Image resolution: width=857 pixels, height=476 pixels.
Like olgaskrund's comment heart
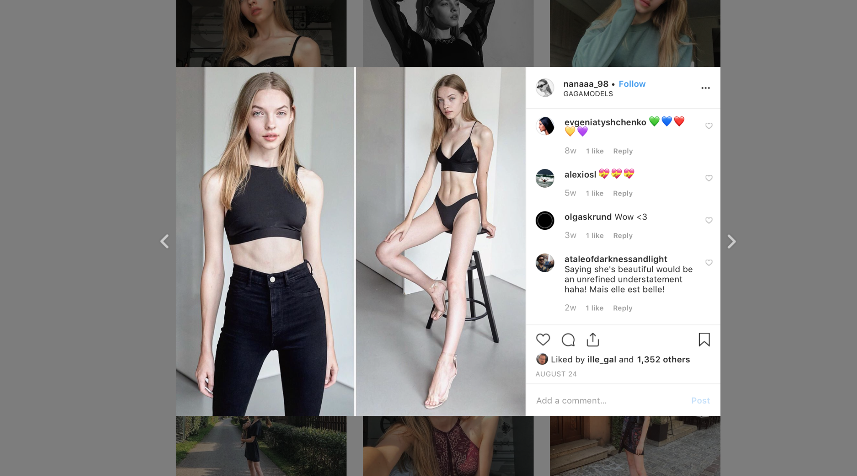(709, 220)
